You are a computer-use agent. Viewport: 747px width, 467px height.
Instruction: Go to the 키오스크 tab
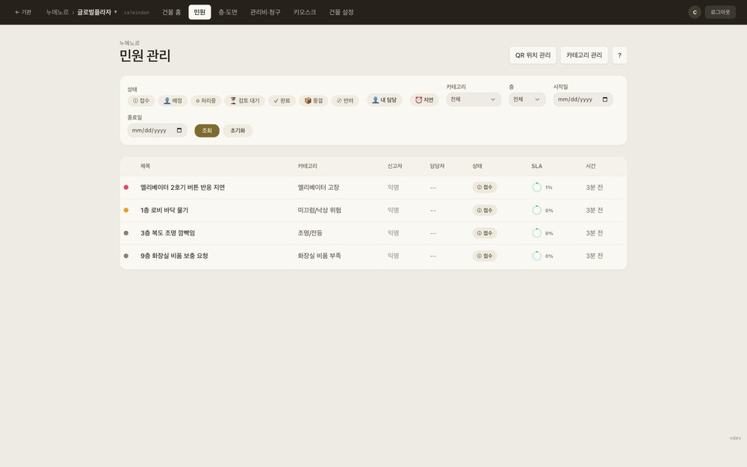(x=305, y=13)
